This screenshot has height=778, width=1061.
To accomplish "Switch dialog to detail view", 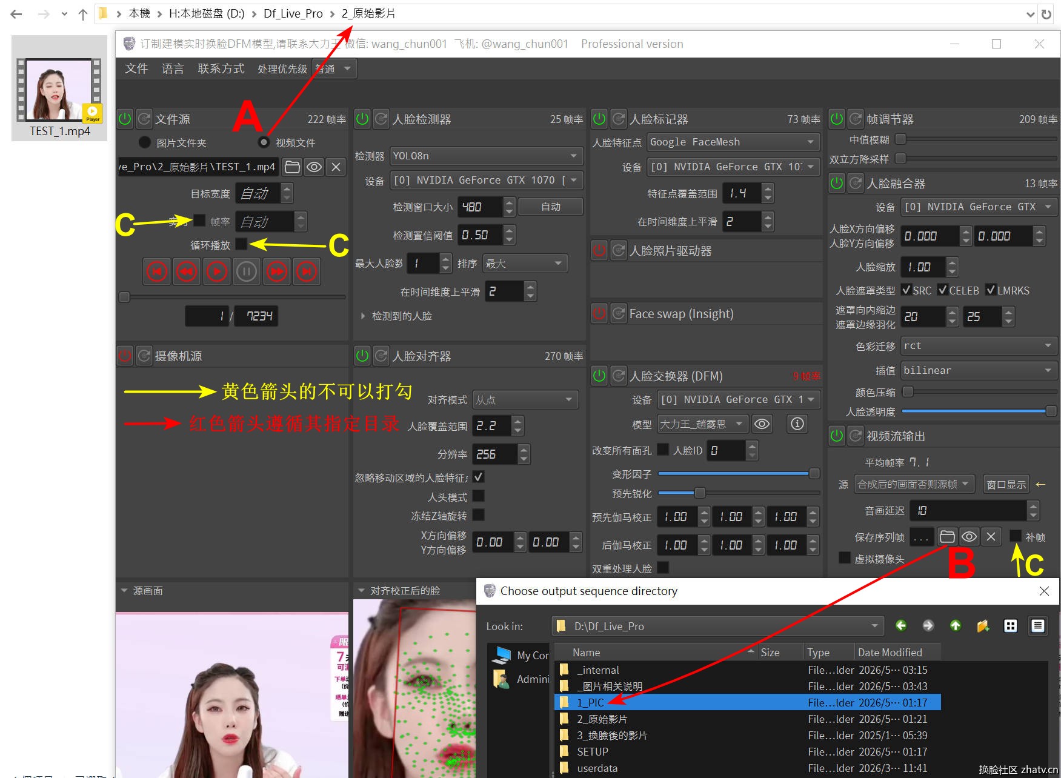I will click(x=1038, y=626).
